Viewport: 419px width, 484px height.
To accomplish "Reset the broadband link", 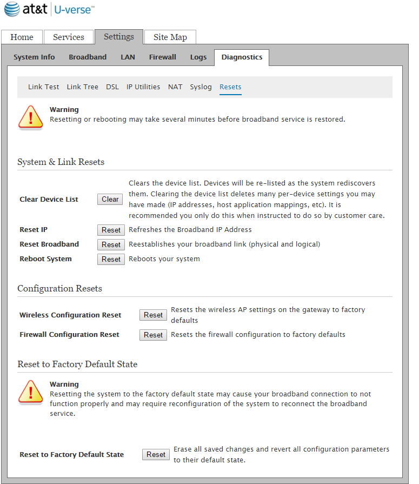I will coord(111,245).
